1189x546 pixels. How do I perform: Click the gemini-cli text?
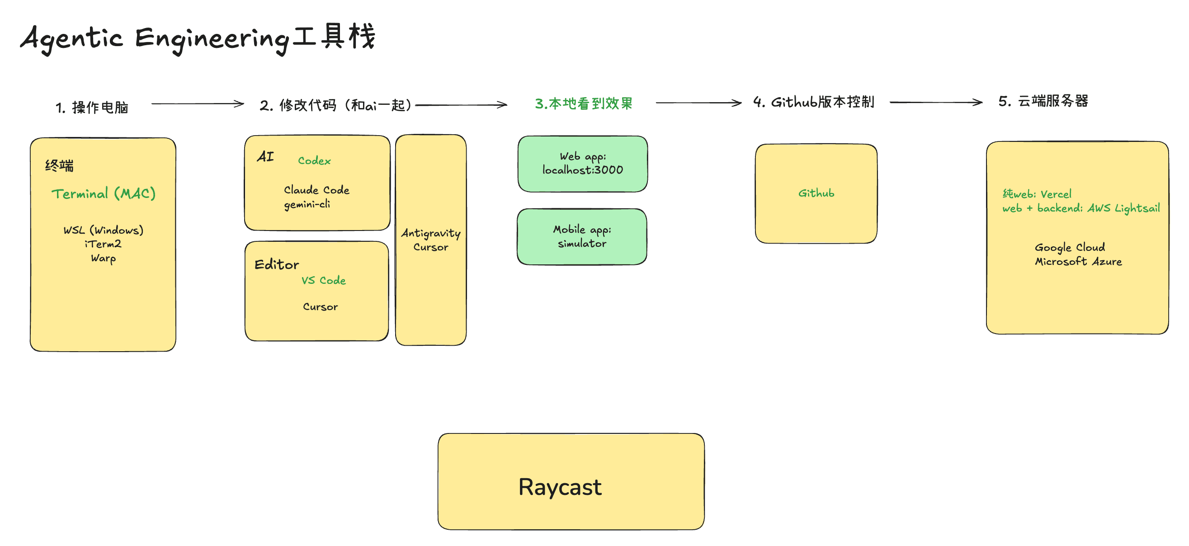pyautogui.click(x=307, y=204)
